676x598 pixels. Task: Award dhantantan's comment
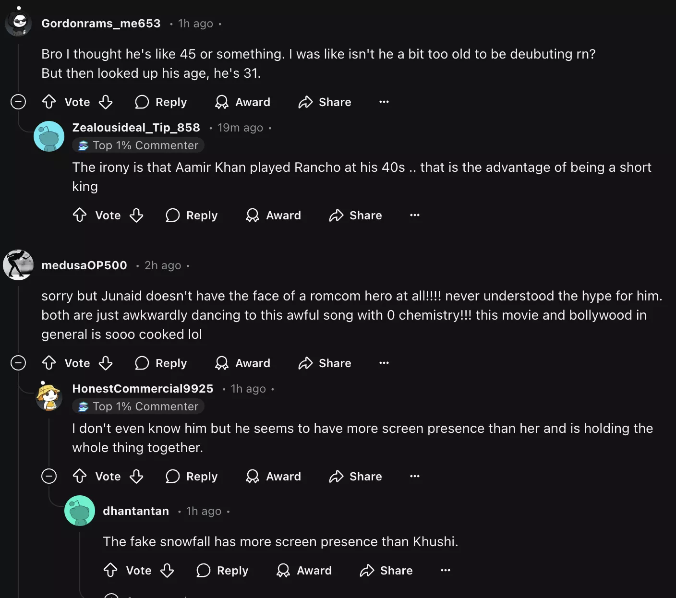click(304, 570)
